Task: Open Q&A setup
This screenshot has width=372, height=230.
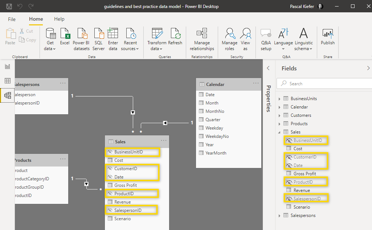Action: click(x=266, y=39)
